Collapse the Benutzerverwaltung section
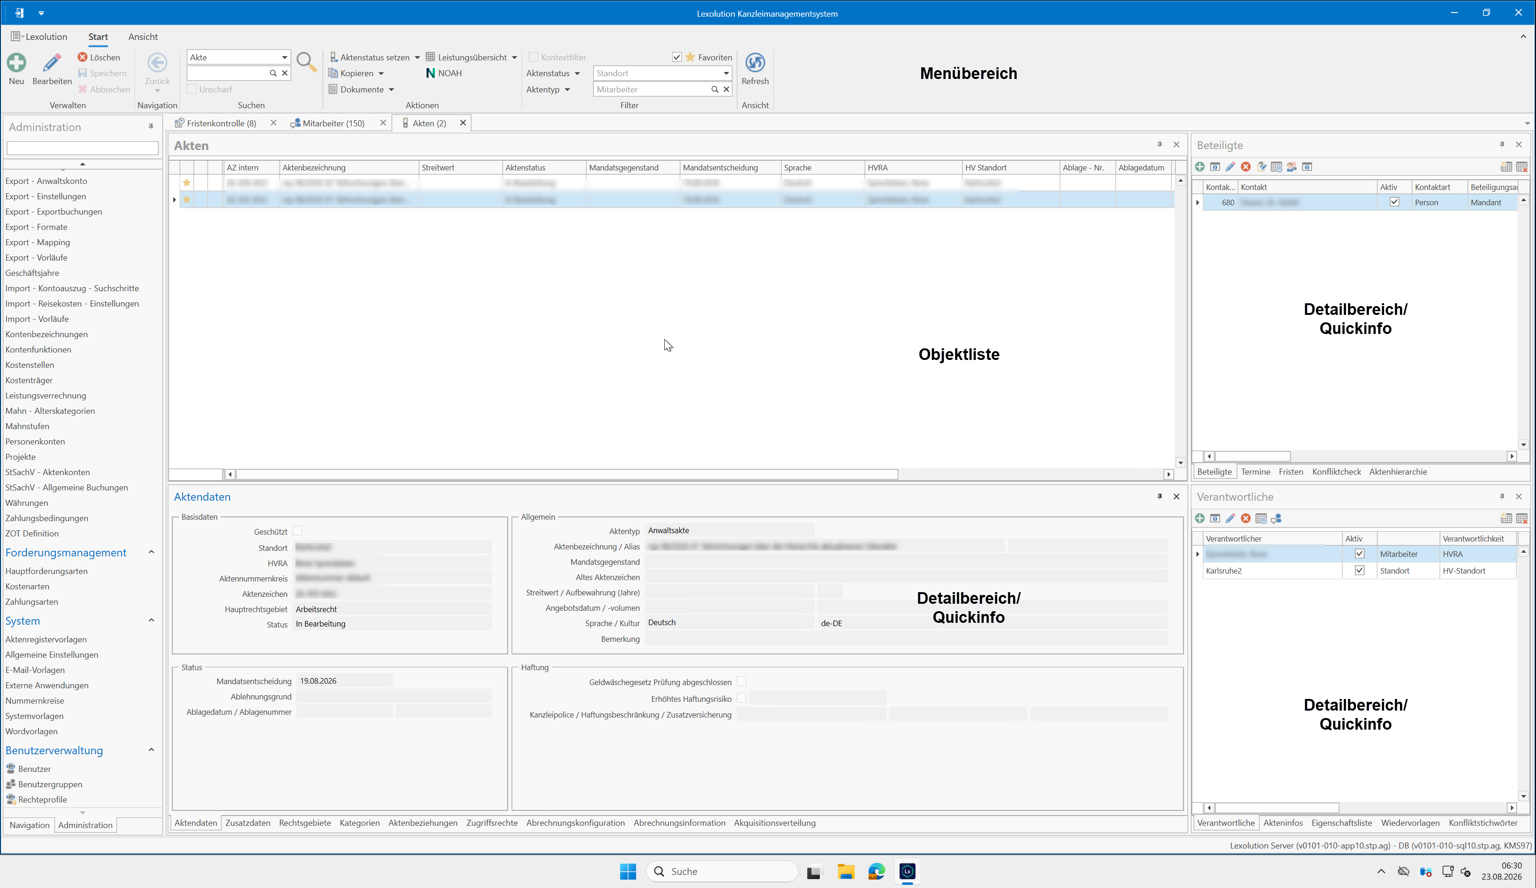This screenshot has height=888, width=1536. click(151, 750)
